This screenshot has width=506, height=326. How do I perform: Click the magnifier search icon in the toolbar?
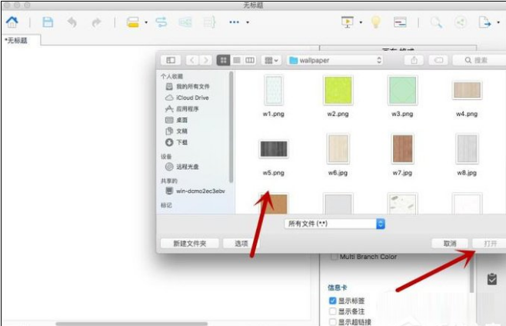tap(436, 22)
